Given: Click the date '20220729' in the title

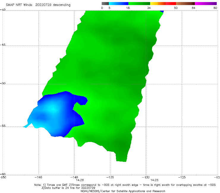Looking at the screenshot, I should point(43,5).
